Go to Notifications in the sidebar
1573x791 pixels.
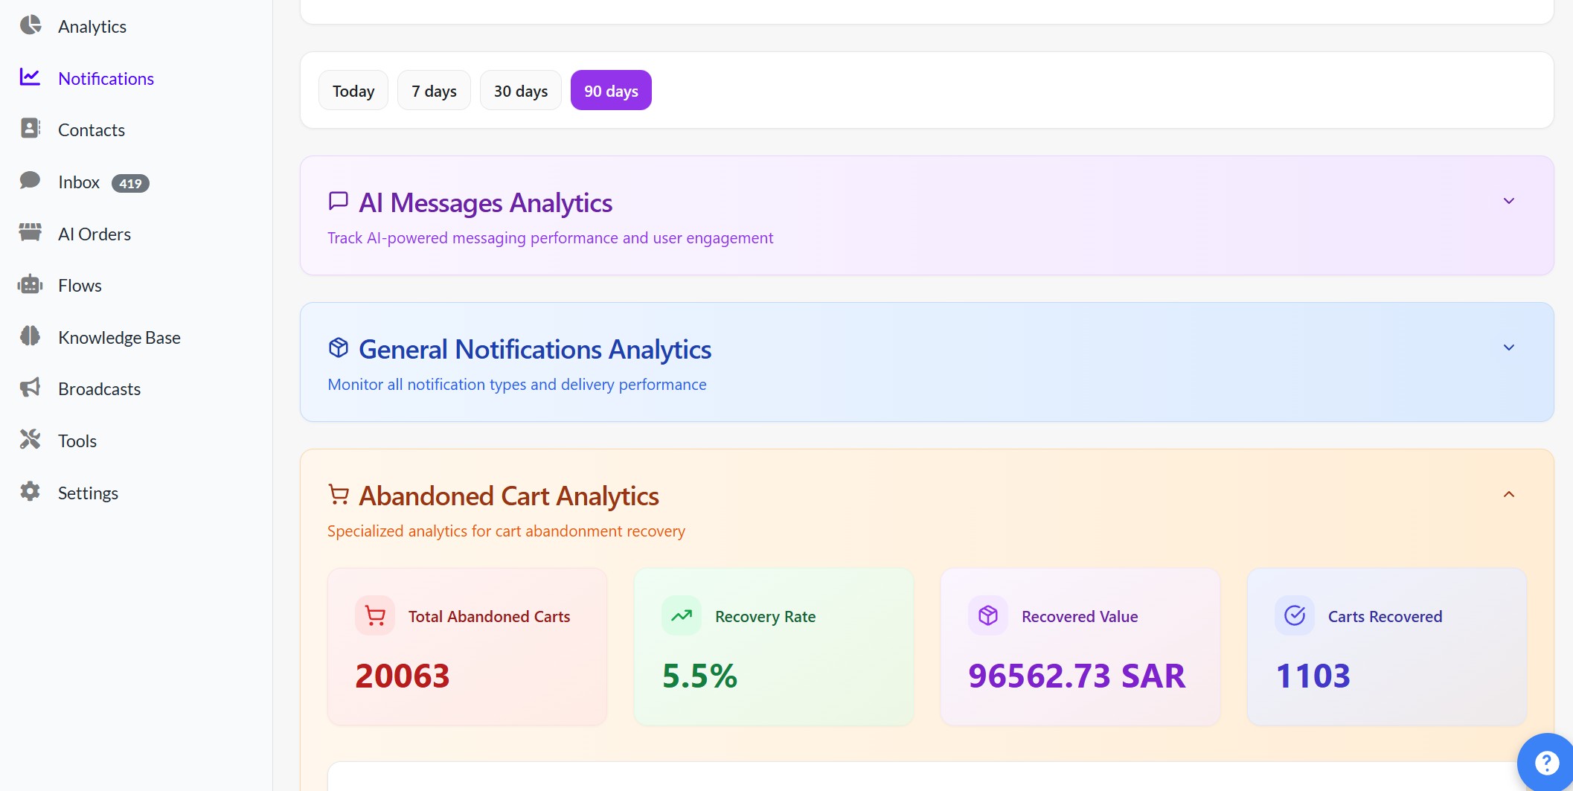click(106, 78)
